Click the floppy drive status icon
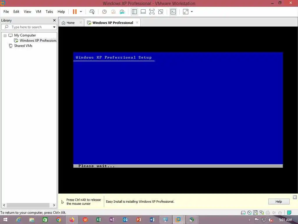The image size is (298, 224). [x=256, y=213]
